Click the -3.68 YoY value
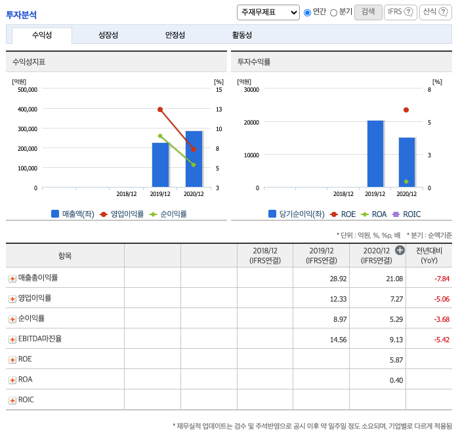Image resolution: width=460 pixels, height=436 pixels. coord(442,319)
